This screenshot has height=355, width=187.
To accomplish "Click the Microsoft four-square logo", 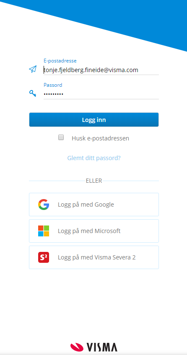I will (x=44, y=231).
